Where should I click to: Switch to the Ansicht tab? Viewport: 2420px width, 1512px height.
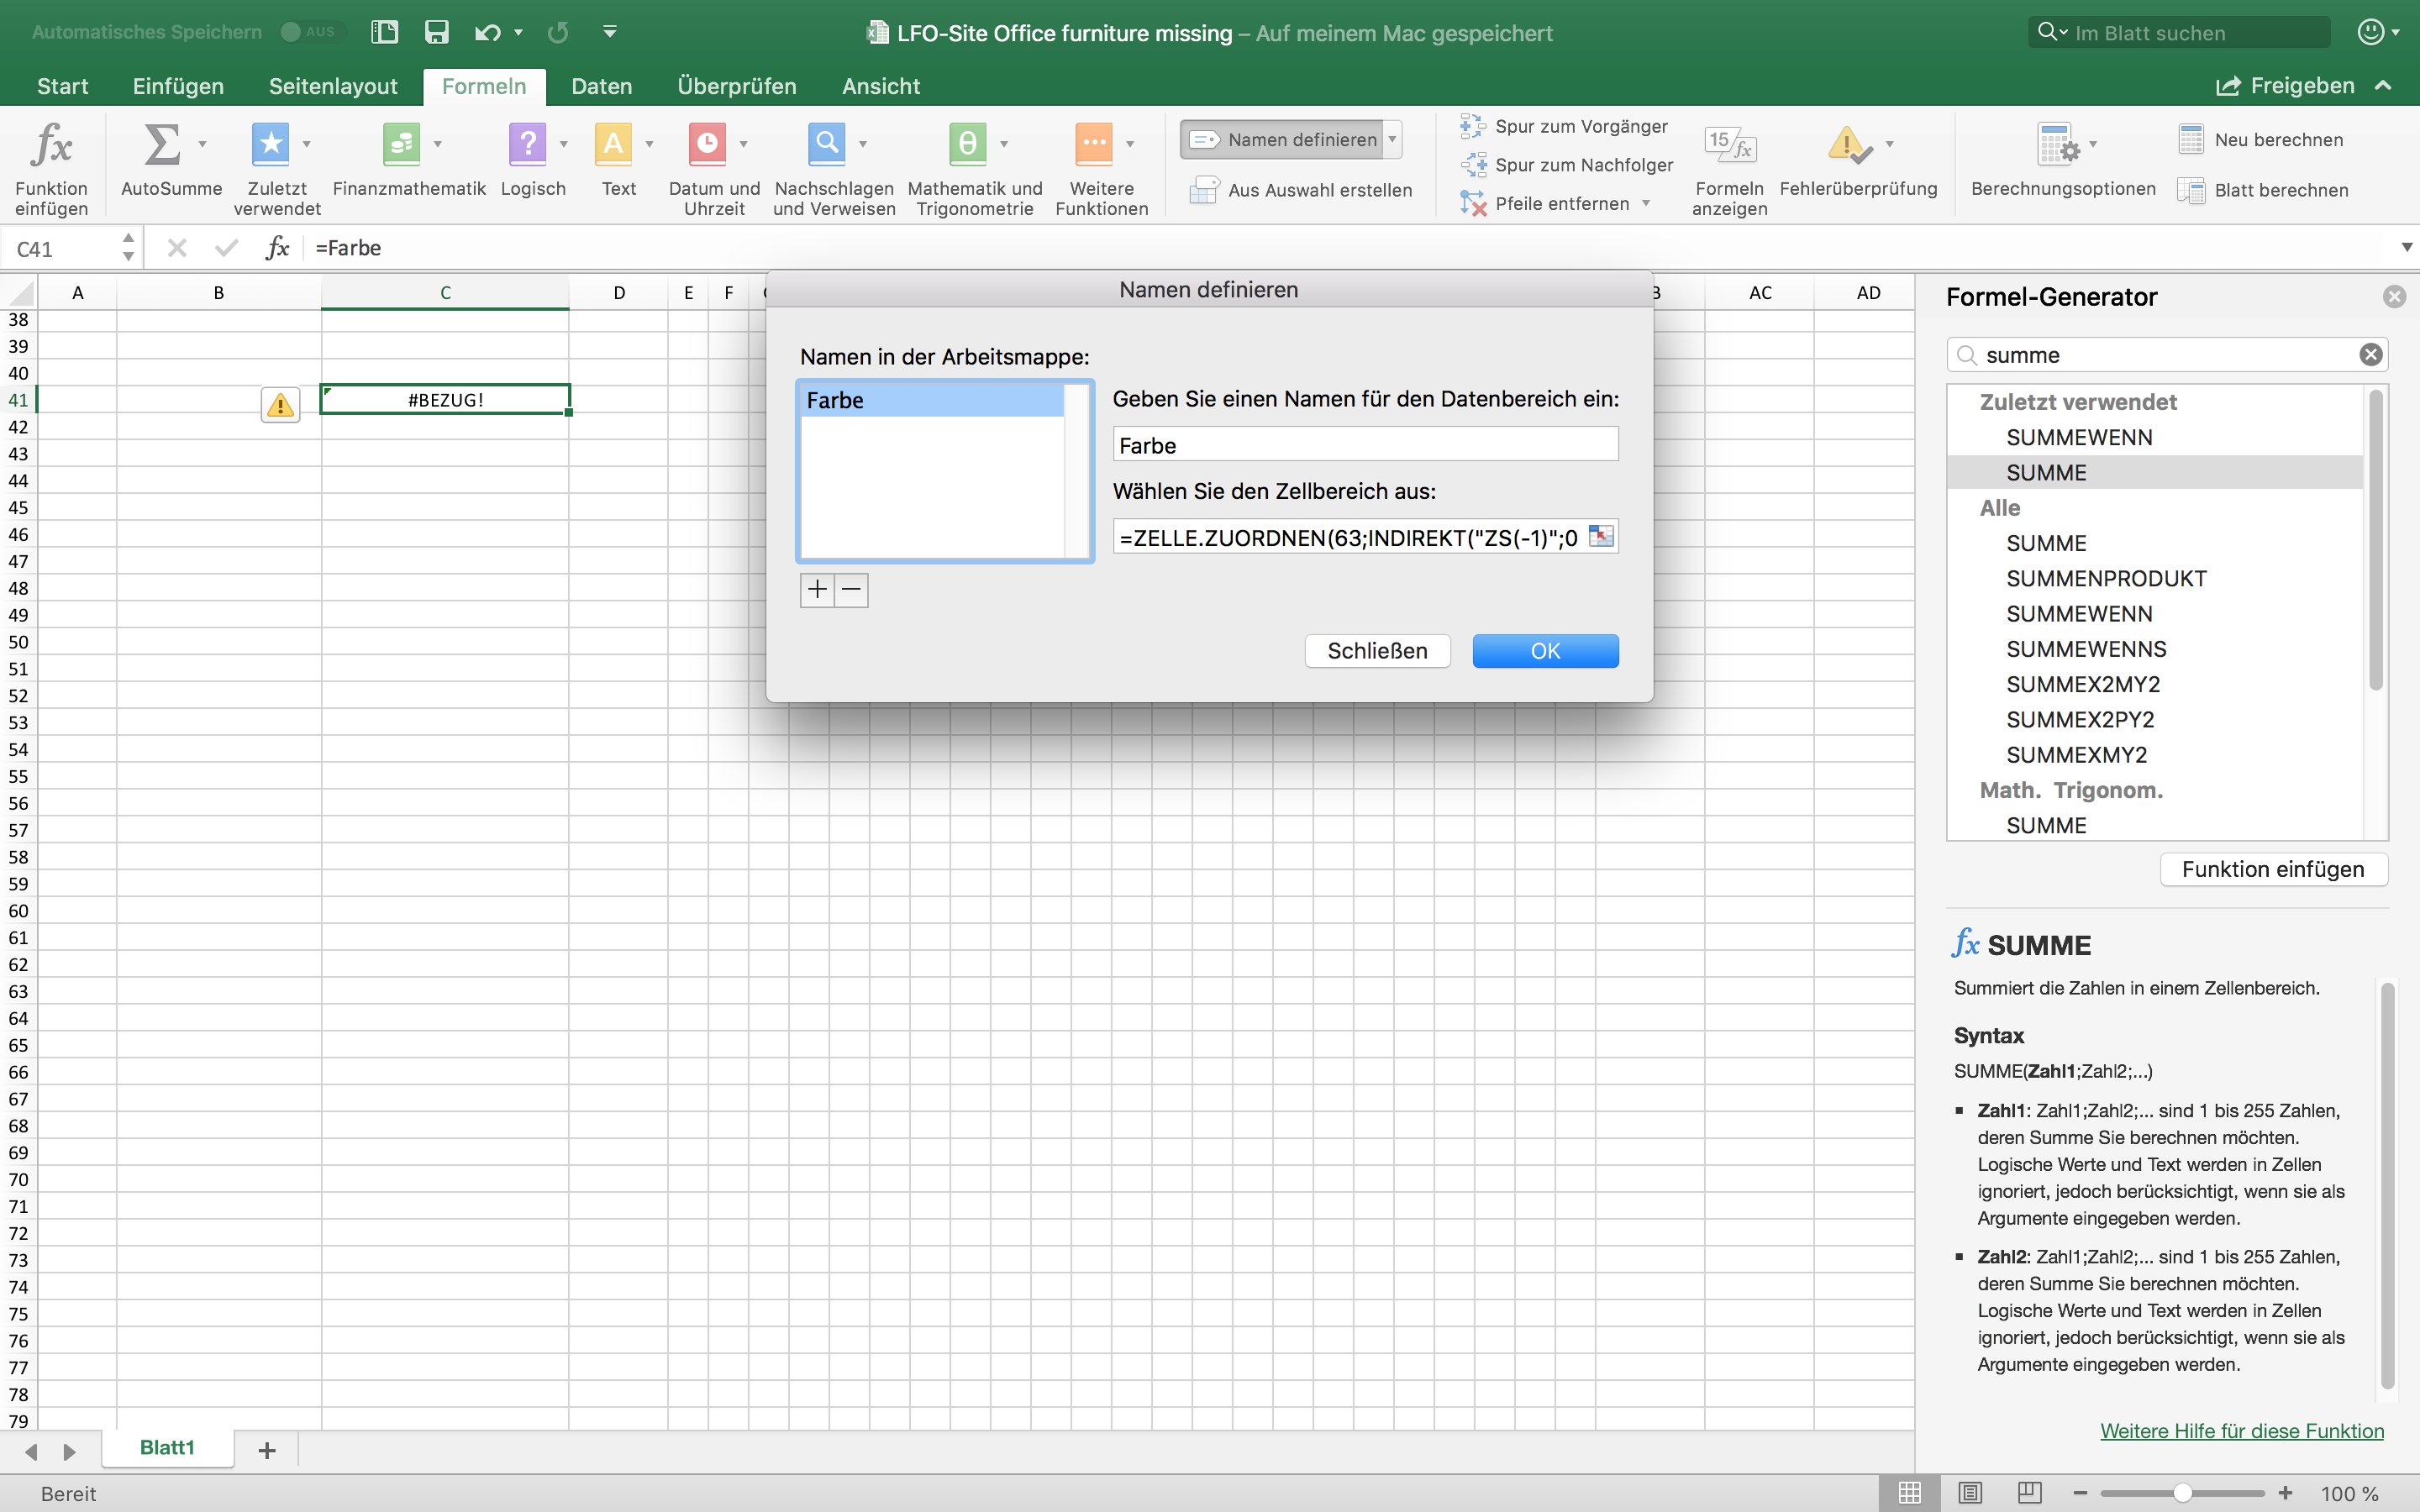[x=880, y=86]
